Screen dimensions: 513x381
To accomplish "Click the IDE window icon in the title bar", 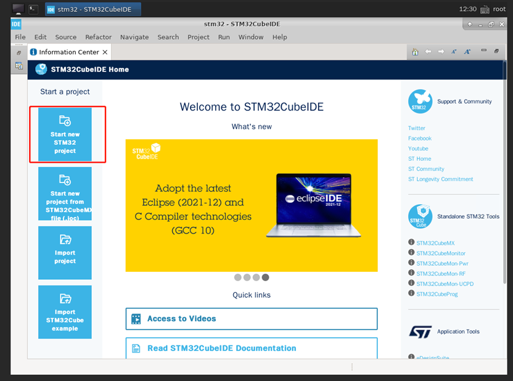I will pos(16,24).
